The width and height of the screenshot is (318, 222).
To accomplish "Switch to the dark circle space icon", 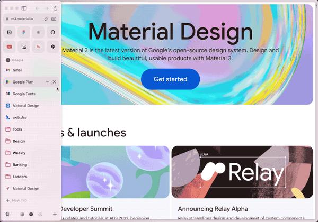I will click(31, 214).
